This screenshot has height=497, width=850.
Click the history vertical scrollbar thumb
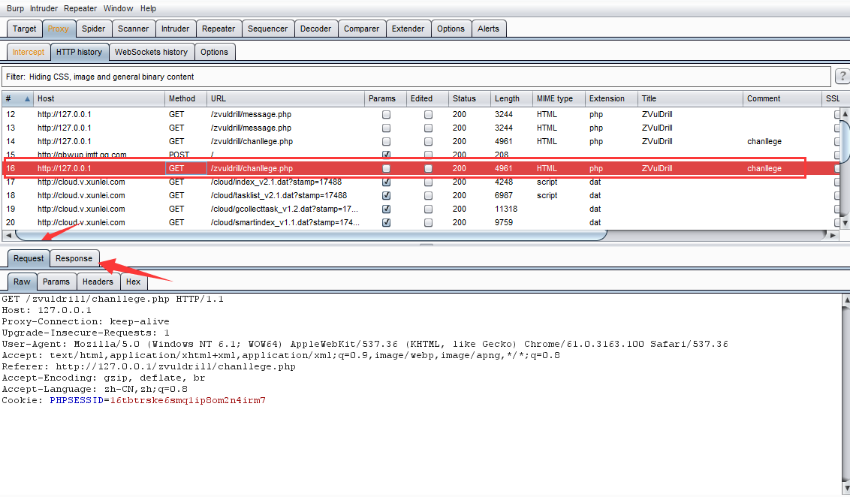(845, 141)
